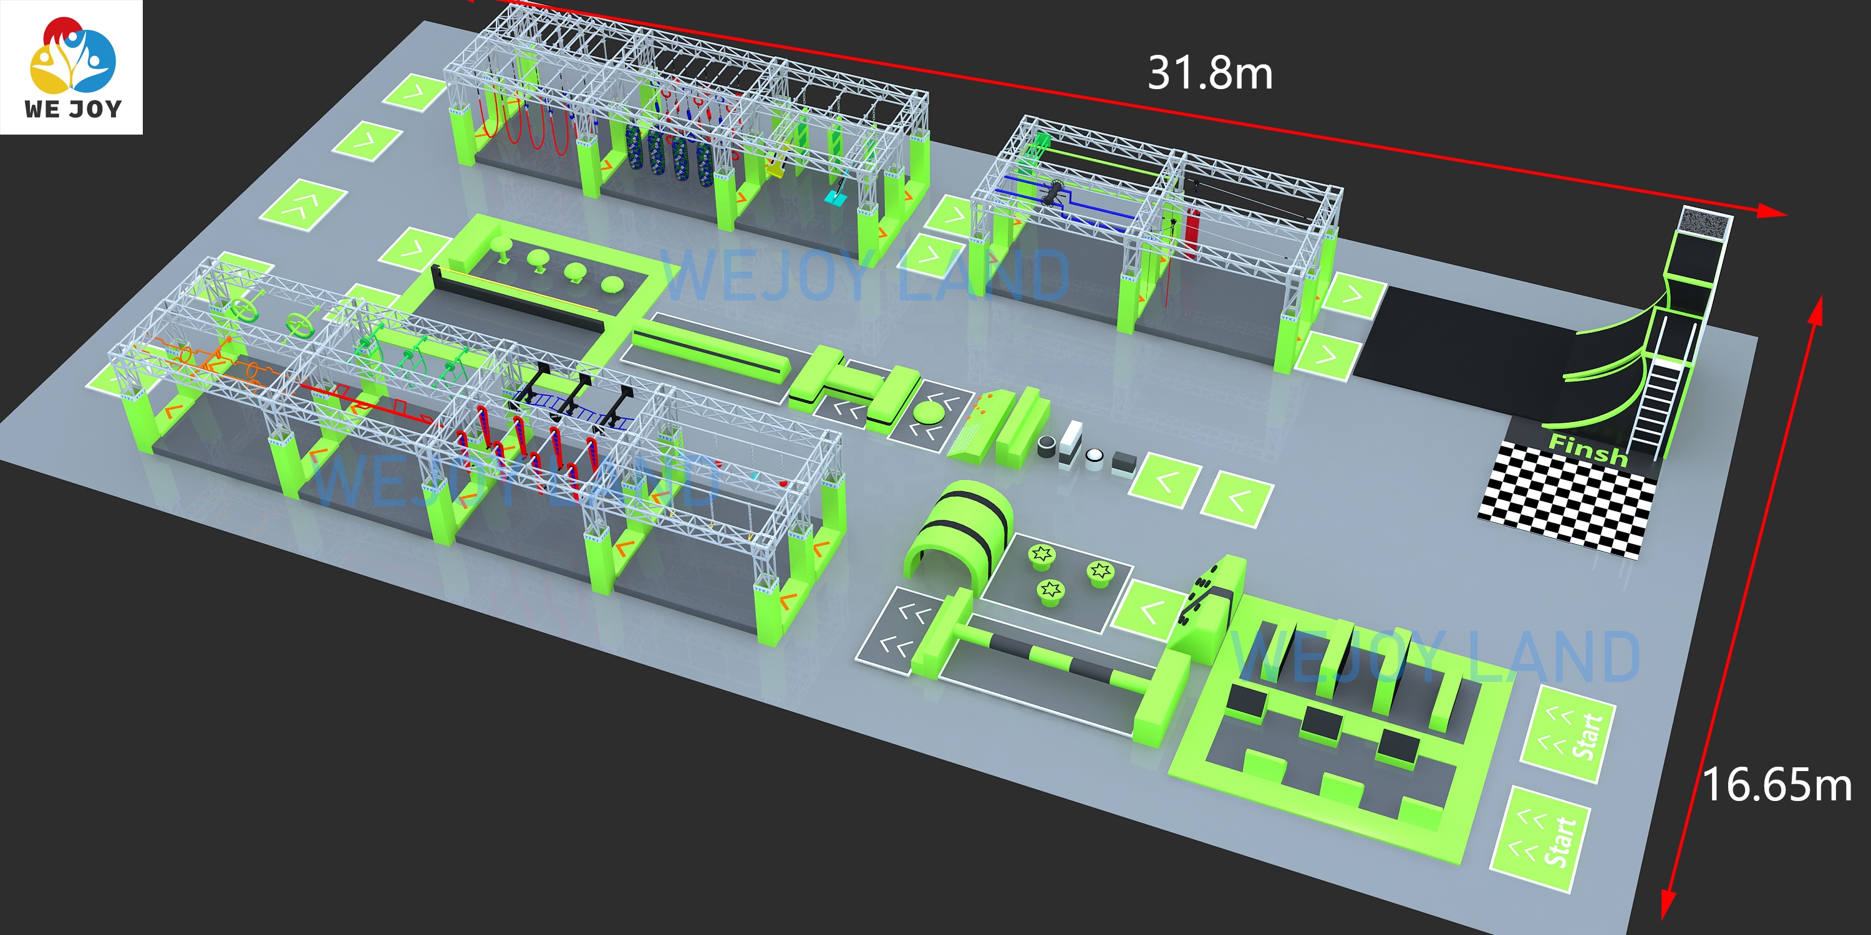Screen dimensions: 1871x935
Task: Click the up-arrow floor pad
Action: pyautogui.click(x=303, y=203)
